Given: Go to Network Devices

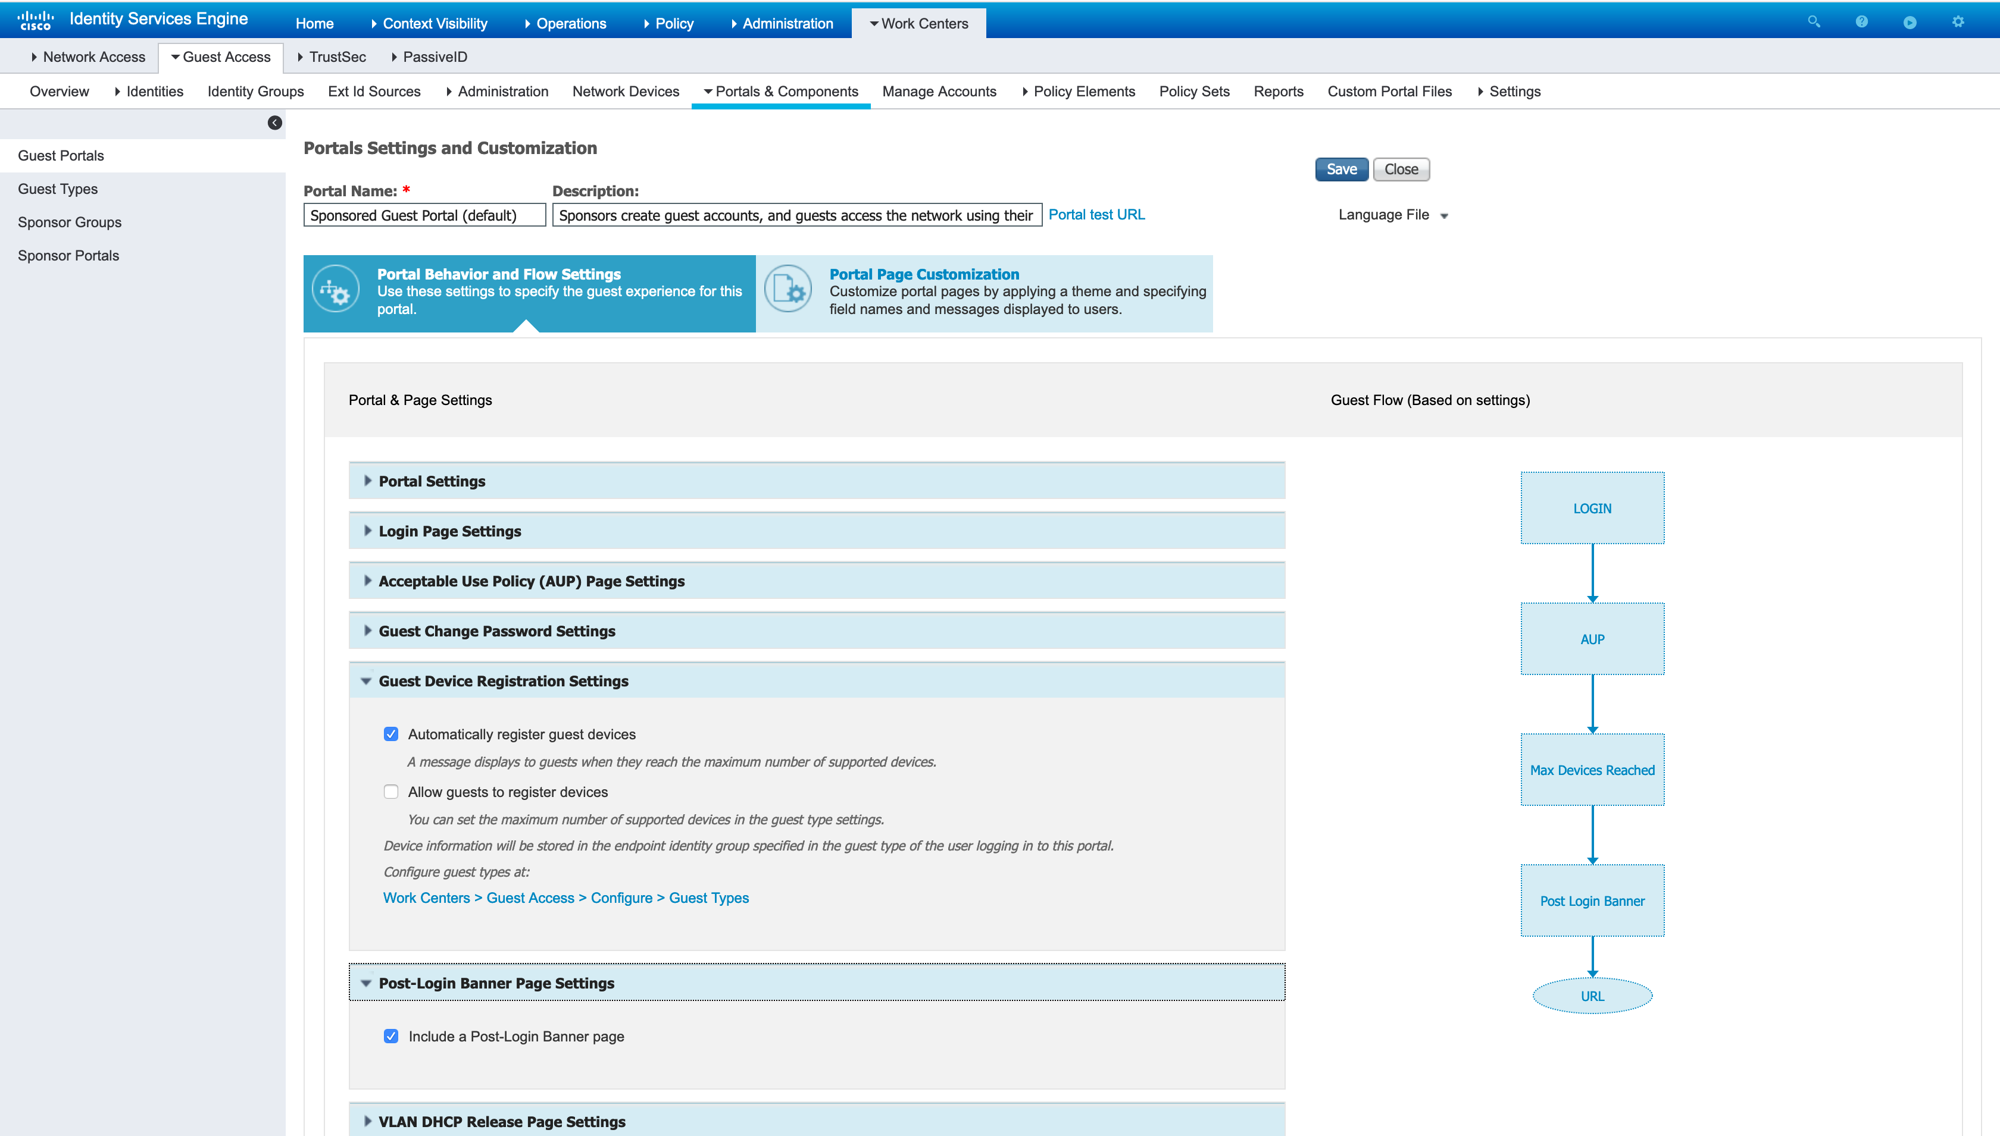Looking at the screenshot, I should (626, 91).
